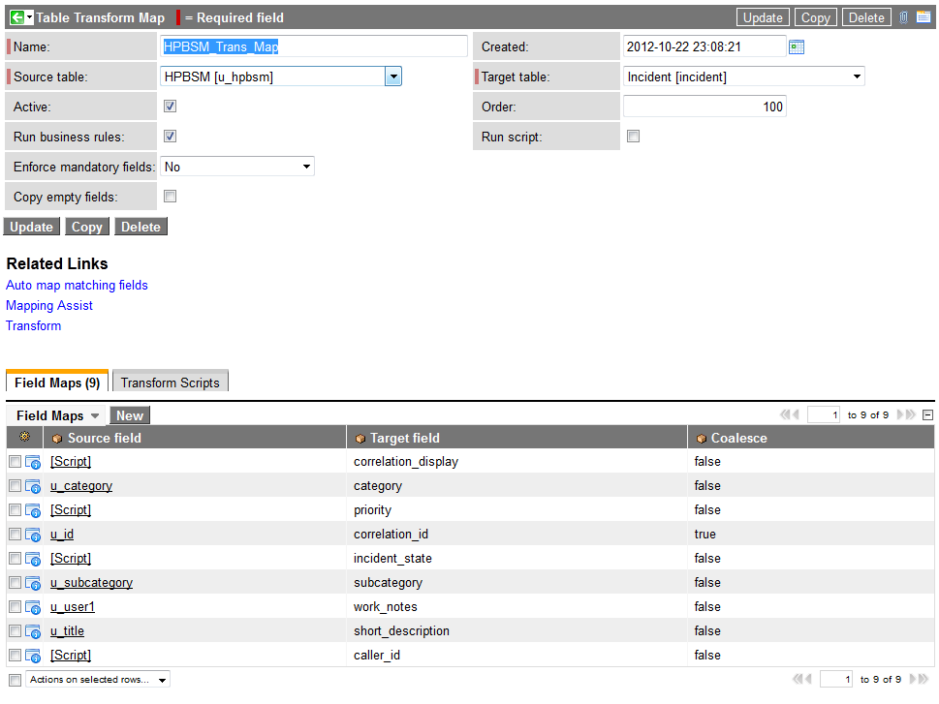Click the green back arrow icon
This screenshot has height=704, width=939.
[x=17, y=17]
